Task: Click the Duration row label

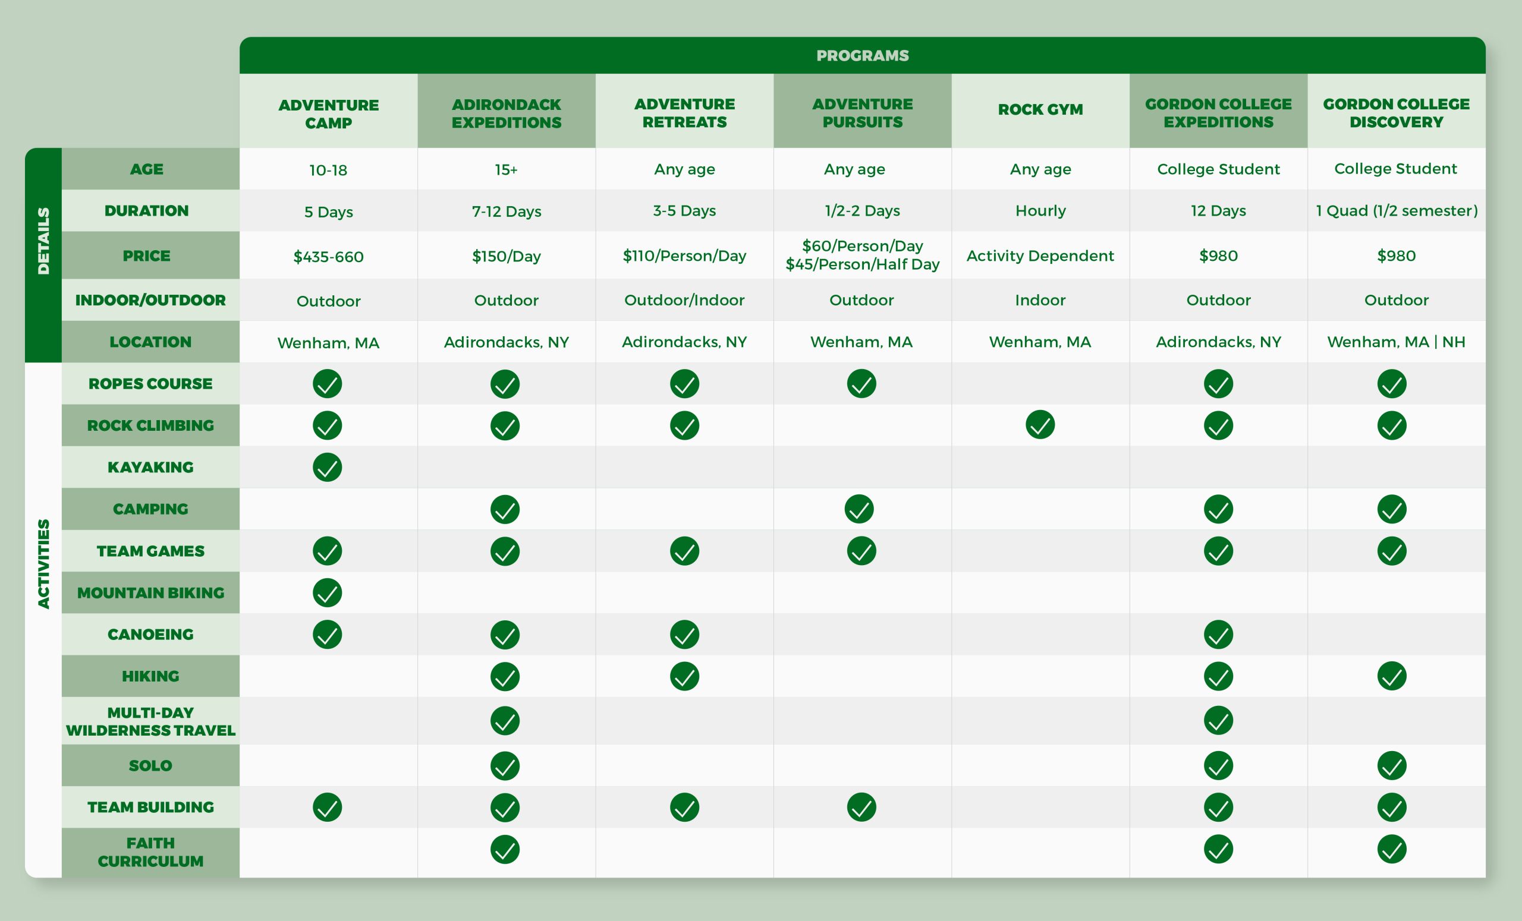Action: pos(147,210)
